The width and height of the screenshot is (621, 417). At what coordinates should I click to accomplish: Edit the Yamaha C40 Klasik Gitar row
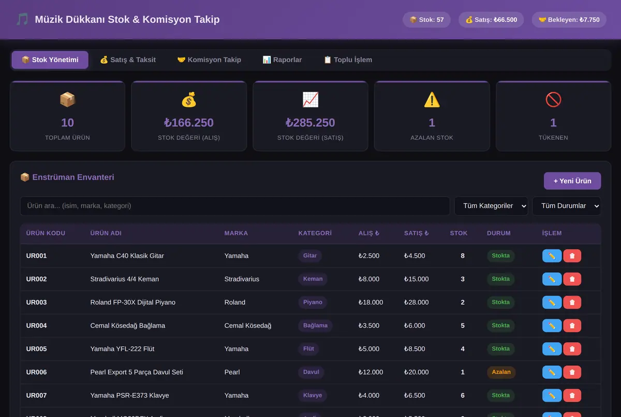click(x=552, y=256)
